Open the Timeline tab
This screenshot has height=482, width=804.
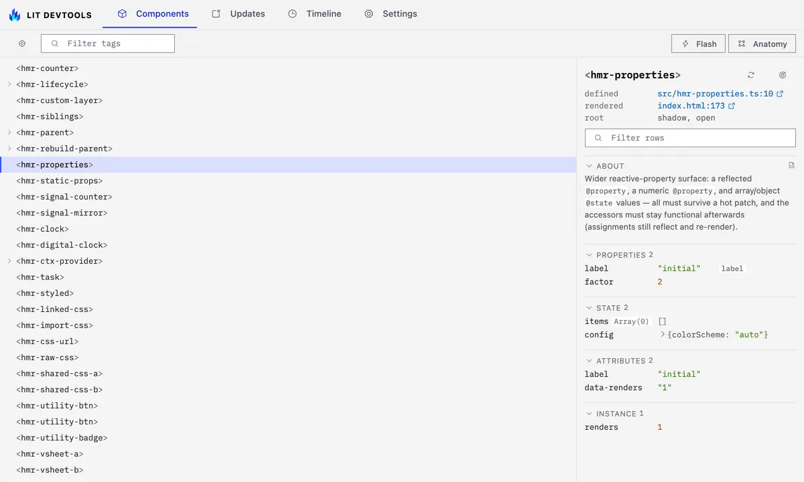coord(315,14)
